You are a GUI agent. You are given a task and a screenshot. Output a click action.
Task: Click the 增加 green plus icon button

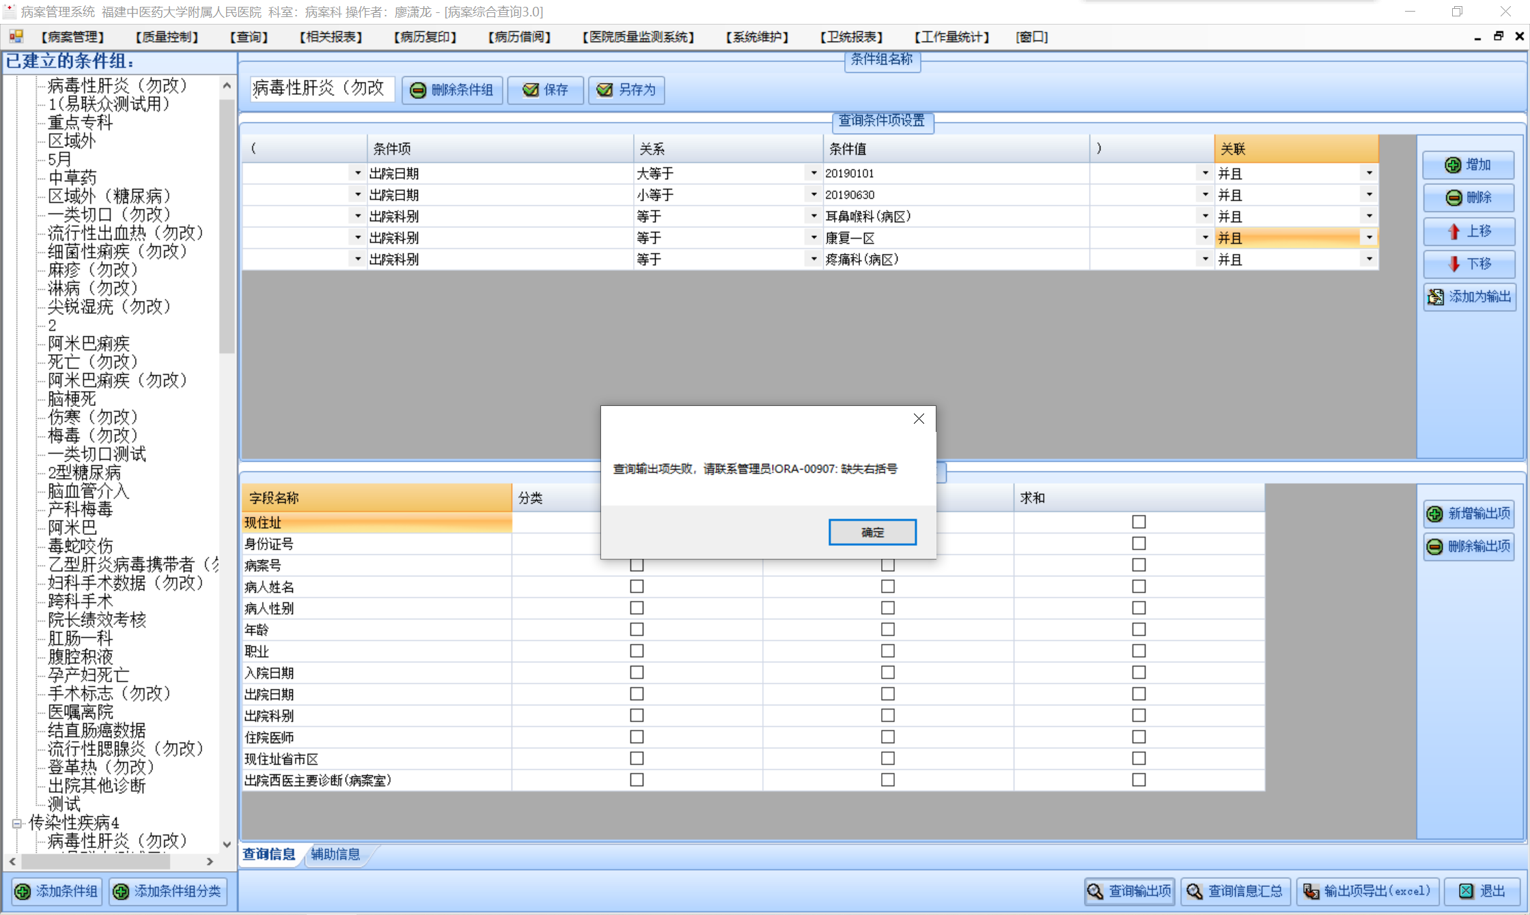click(x=1453, y=165)
